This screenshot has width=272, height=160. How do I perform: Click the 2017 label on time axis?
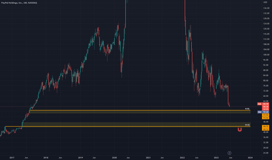12,158
